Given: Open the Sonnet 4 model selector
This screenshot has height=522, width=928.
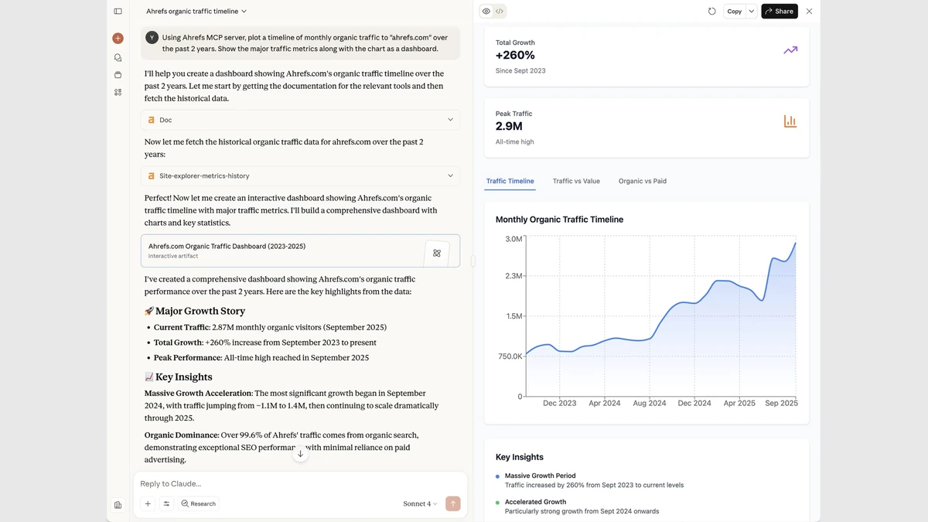Looking at the screenshot, I should [x=420, y=503].
